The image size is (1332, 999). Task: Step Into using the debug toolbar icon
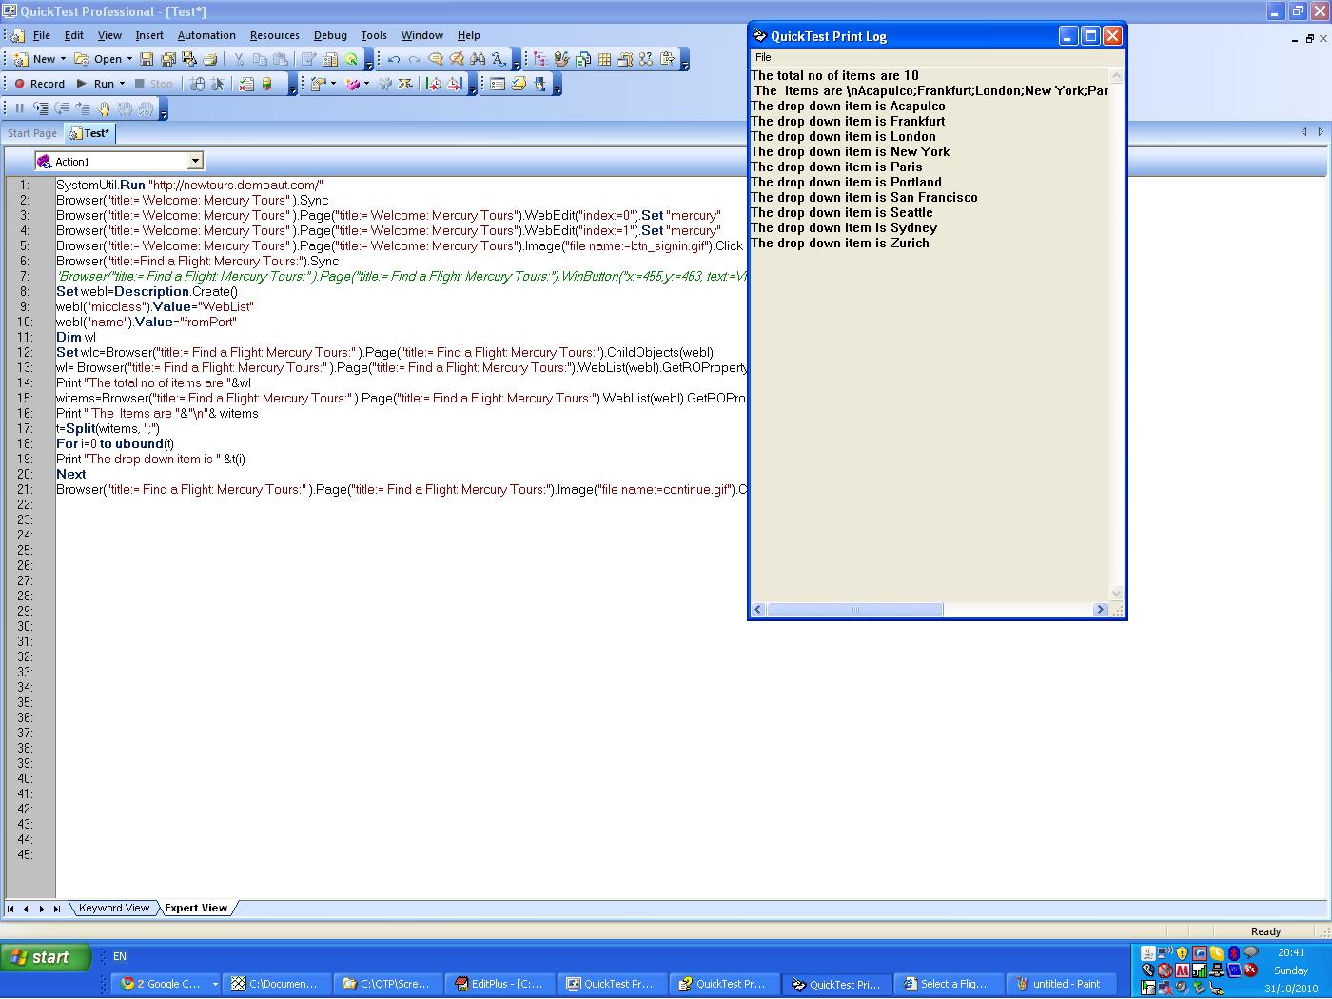click(40, 108)
